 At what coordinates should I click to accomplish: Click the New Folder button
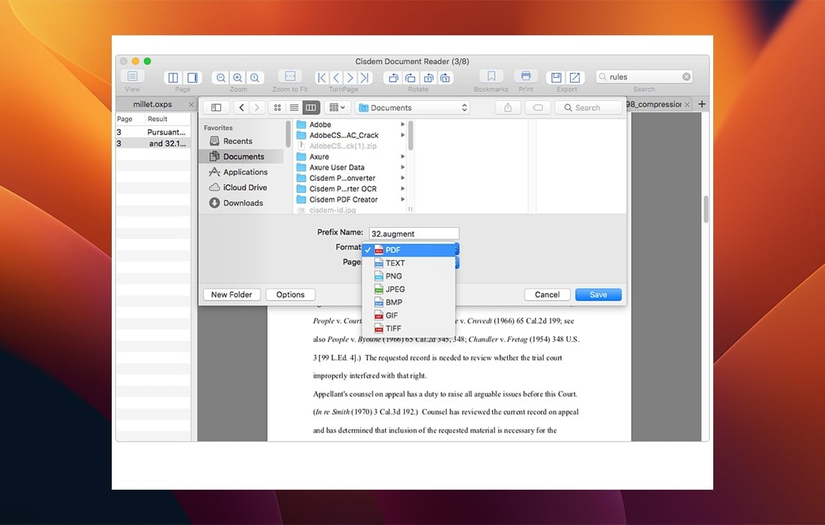(x=231, y=295)
